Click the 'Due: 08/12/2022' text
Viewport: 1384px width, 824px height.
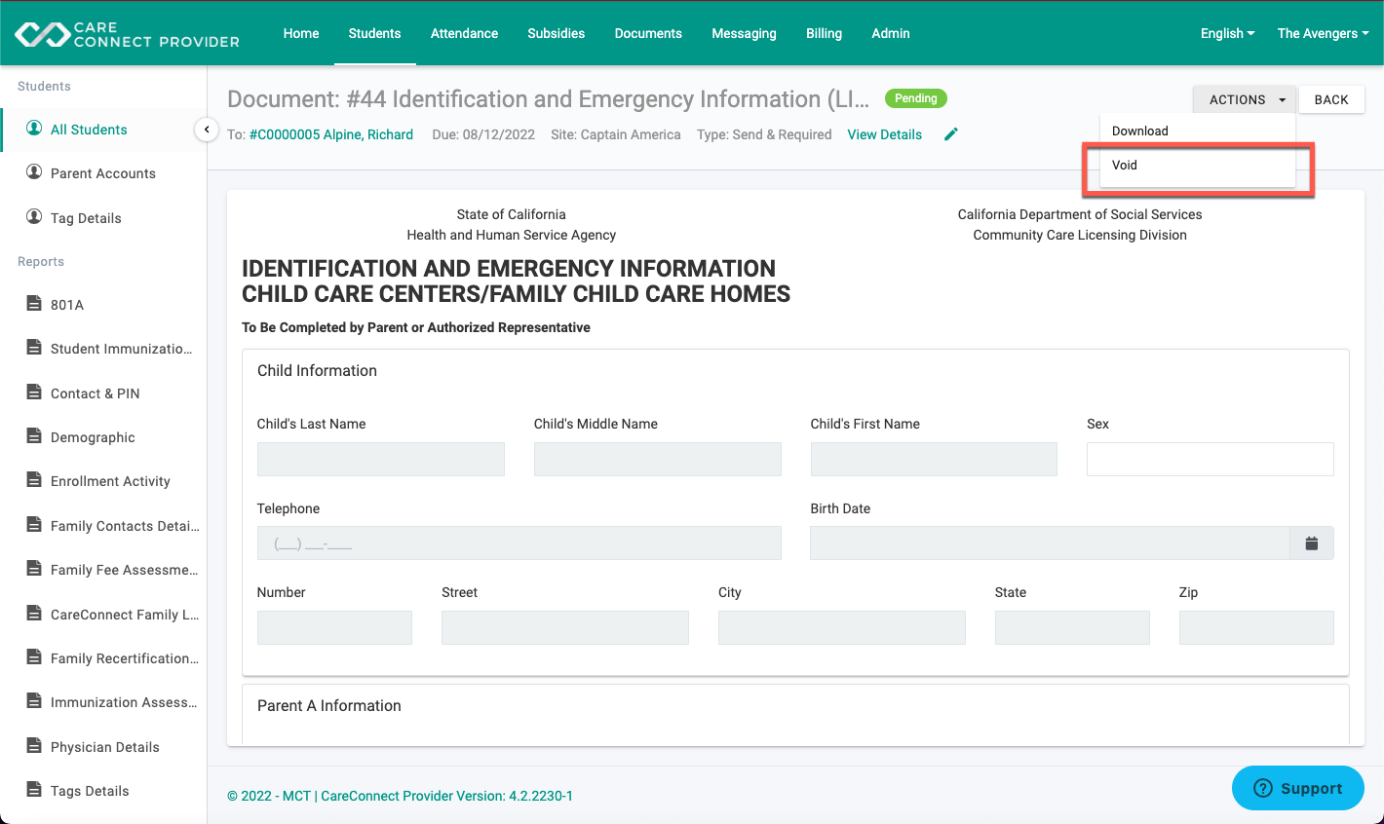pos(483,134)
